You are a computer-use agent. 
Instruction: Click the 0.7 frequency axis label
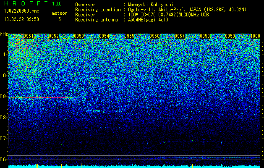click(4, 139)
